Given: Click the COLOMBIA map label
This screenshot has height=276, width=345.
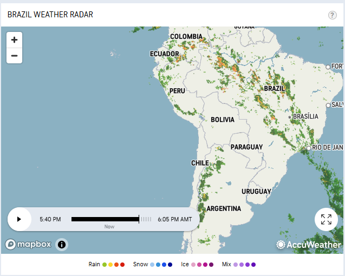Looking at the screenshot, I should click(186, 36).
